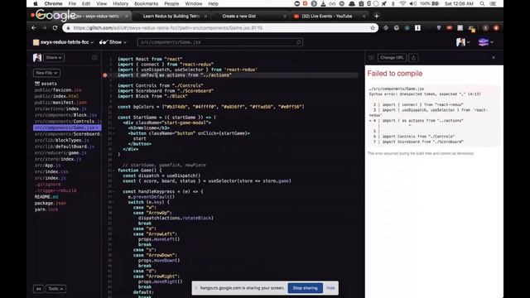Click the Failed to compile heading

pyautogui.click(x=395, y=74)
